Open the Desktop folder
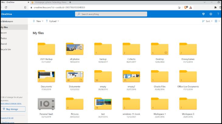The height and width of the screenshot is (124, 222). click(x=160, y=49)
